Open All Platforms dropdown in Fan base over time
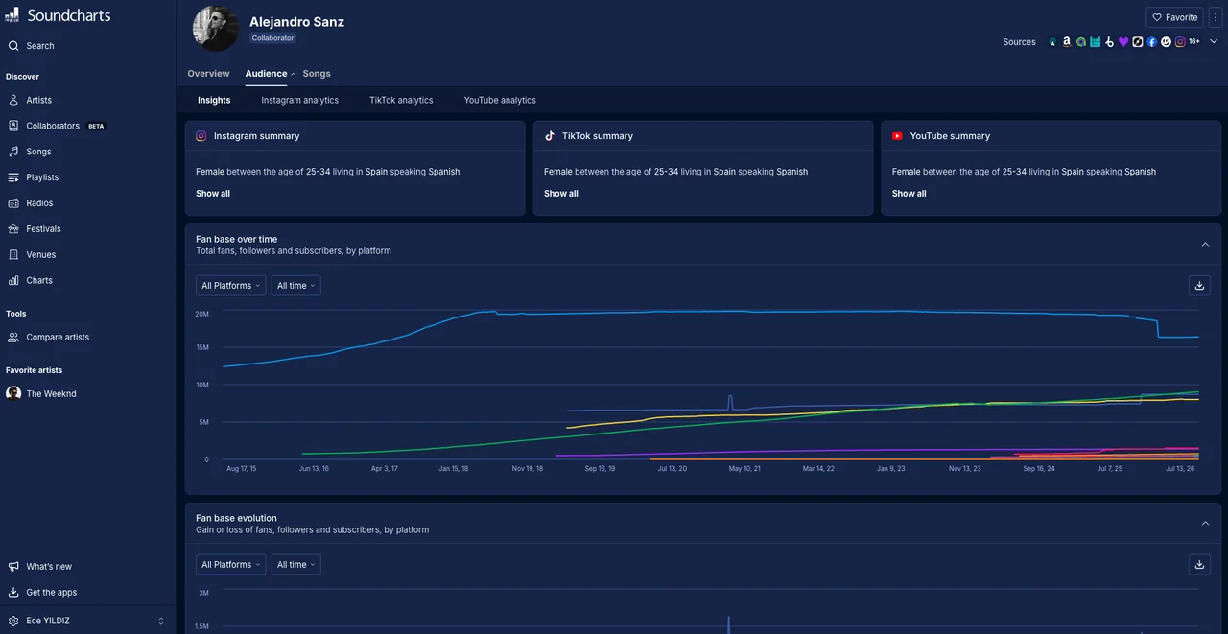The image size is (1228, 634). [x=230, y=286]
